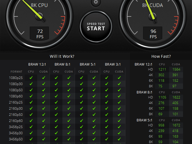192x144 pixels.
Task: Click 1080p25 BRAW 3:1 CUDA checkmark
Action: click(119, 78)
